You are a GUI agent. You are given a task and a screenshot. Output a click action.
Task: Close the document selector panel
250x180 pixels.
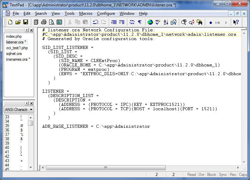point(32,30)
